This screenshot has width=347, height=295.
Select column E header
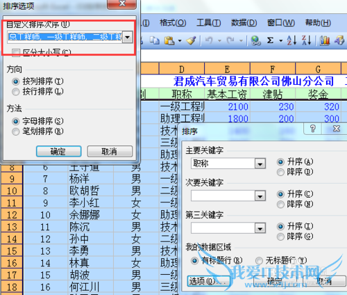click(x=227, y=69)
